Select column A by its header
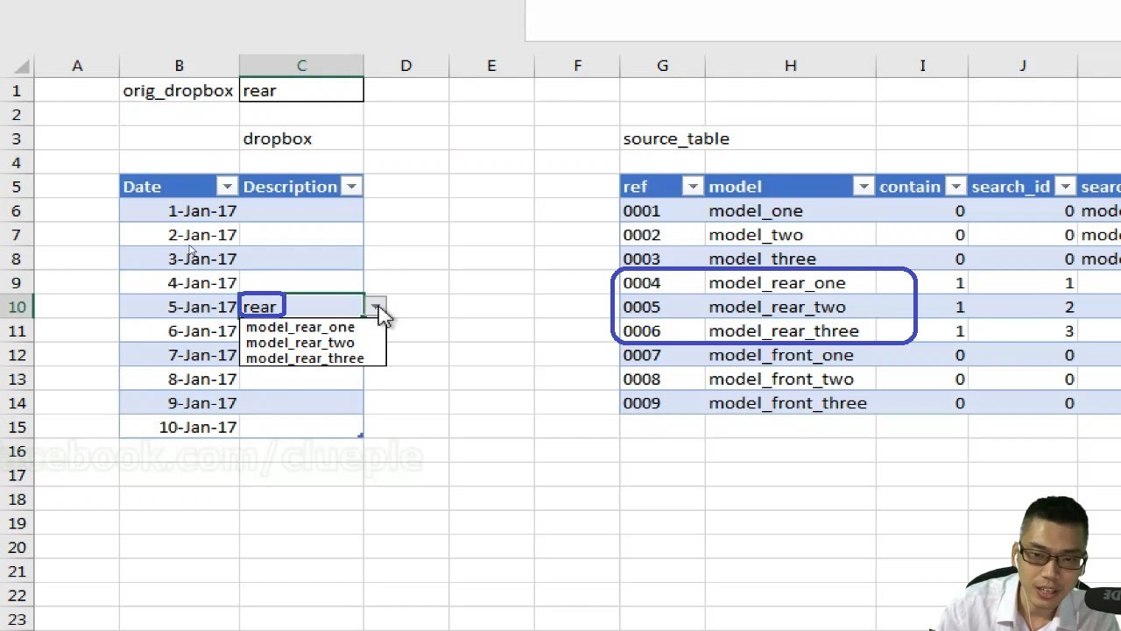The height and width of the screenshot is (631, 1121). [77, 66]
